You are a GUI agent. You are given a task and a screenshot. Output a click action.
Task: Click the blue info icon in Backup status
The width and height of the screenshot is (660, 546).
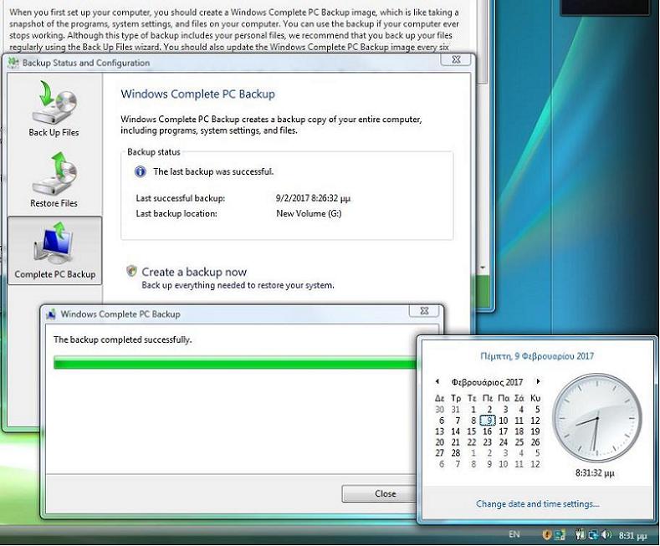(141, 171)
